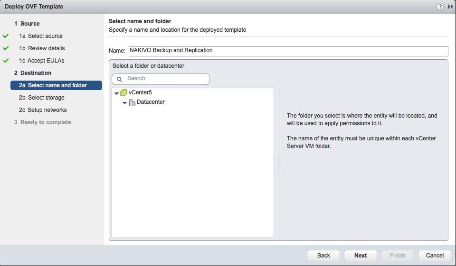This screenshot has width=456, height=266.
Task: Click the double-arrow collapse dialog icon
Action: [x=450, y=7]
